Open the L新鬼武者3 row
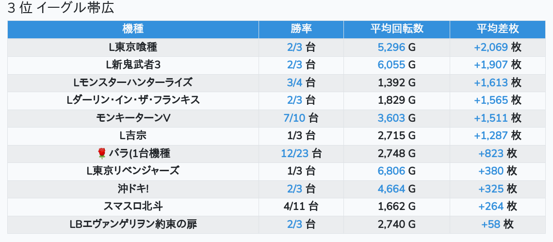Viewport: 553px width, 242px height. 133,65
